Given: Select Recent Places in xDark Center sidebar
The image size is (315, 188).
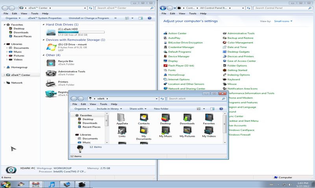Looking at the screenshot, I should 22,36.
